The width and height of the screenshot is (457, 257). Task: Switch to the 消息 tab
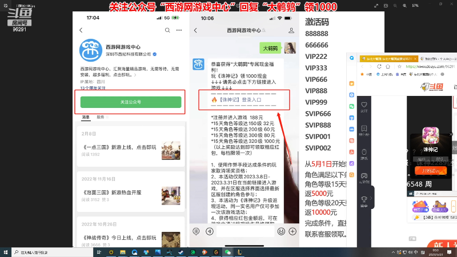[86, 117]
